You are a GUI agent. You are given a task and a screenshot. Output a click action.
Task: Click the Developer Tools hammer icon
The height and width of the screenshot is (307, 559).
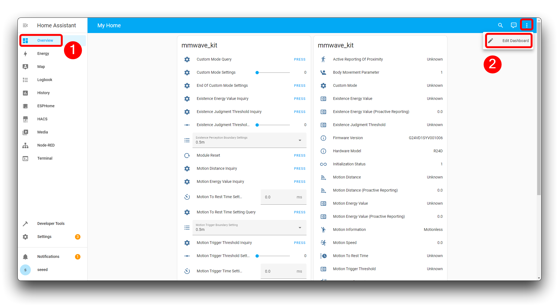[x=25, y=223]
